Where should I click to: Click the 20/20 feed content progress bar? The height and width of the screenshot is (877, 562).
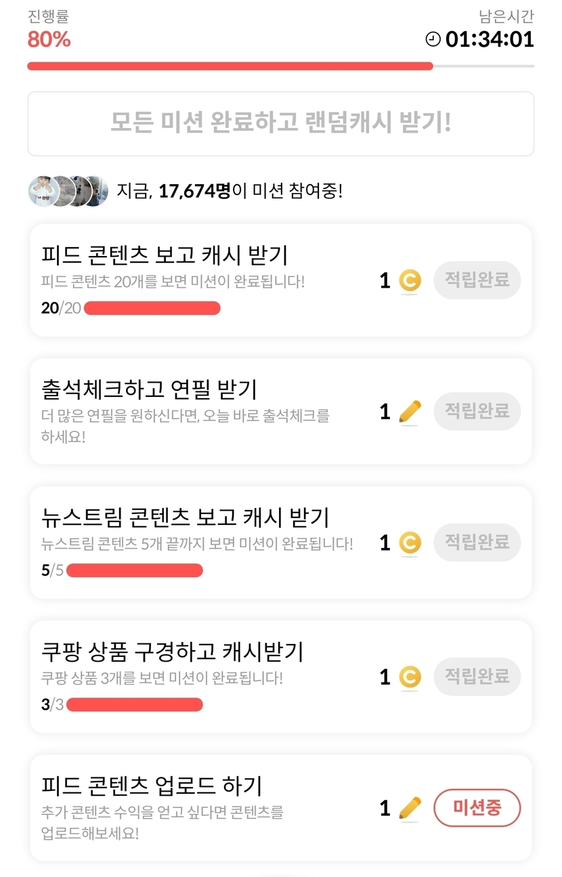pyautogui.click(x=152, y=309)
